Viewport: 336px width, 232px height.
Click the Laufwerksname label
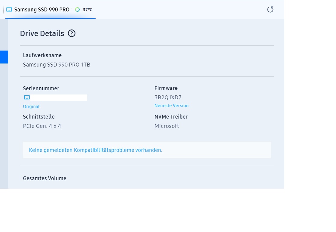coord(42,55)
